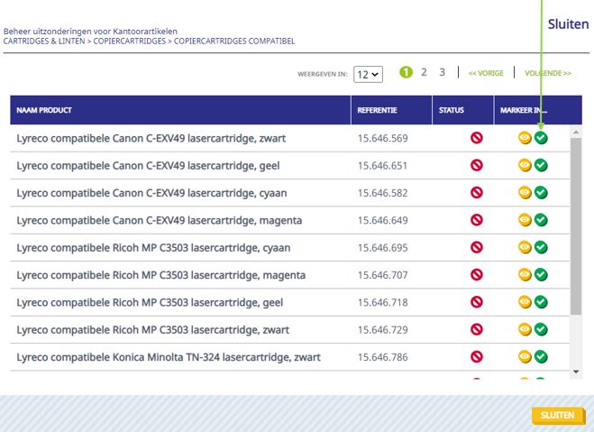Click green checkmark for Ricoh MP C3503 geel
Image resolution: width=594 pixels, height=432 pixels.
541,302
